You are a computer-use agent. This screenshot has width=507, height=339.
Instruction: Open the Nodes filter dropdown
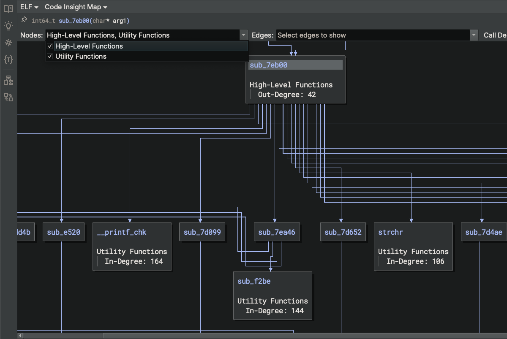243,35
